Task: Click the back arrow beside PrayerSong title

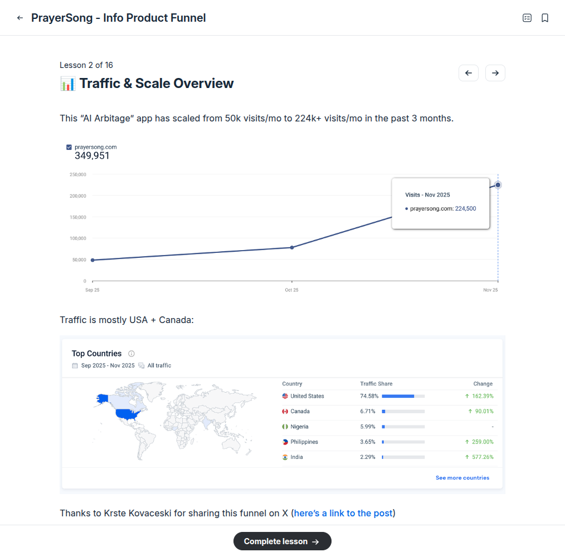Action: (20, 18)
